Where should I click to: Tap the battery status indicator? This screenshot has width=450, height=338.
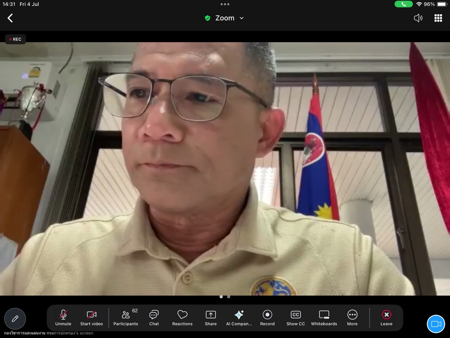pos(442,4)
